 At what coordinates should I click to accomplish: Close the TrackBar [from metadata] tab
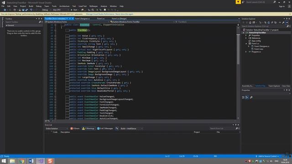pos(73,19)
